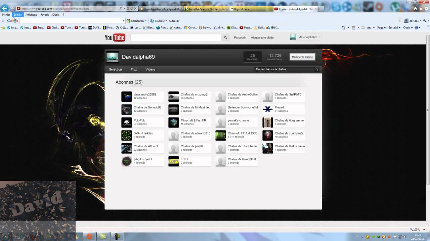The height and width of the screenshot is (241, 430).
Task: Click Google Toolbar wrench settings icon
Action: [x=425, y=21]
